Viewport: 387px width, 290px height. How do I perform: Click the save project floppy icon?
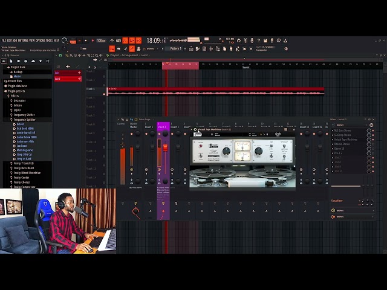click(265, 40)
